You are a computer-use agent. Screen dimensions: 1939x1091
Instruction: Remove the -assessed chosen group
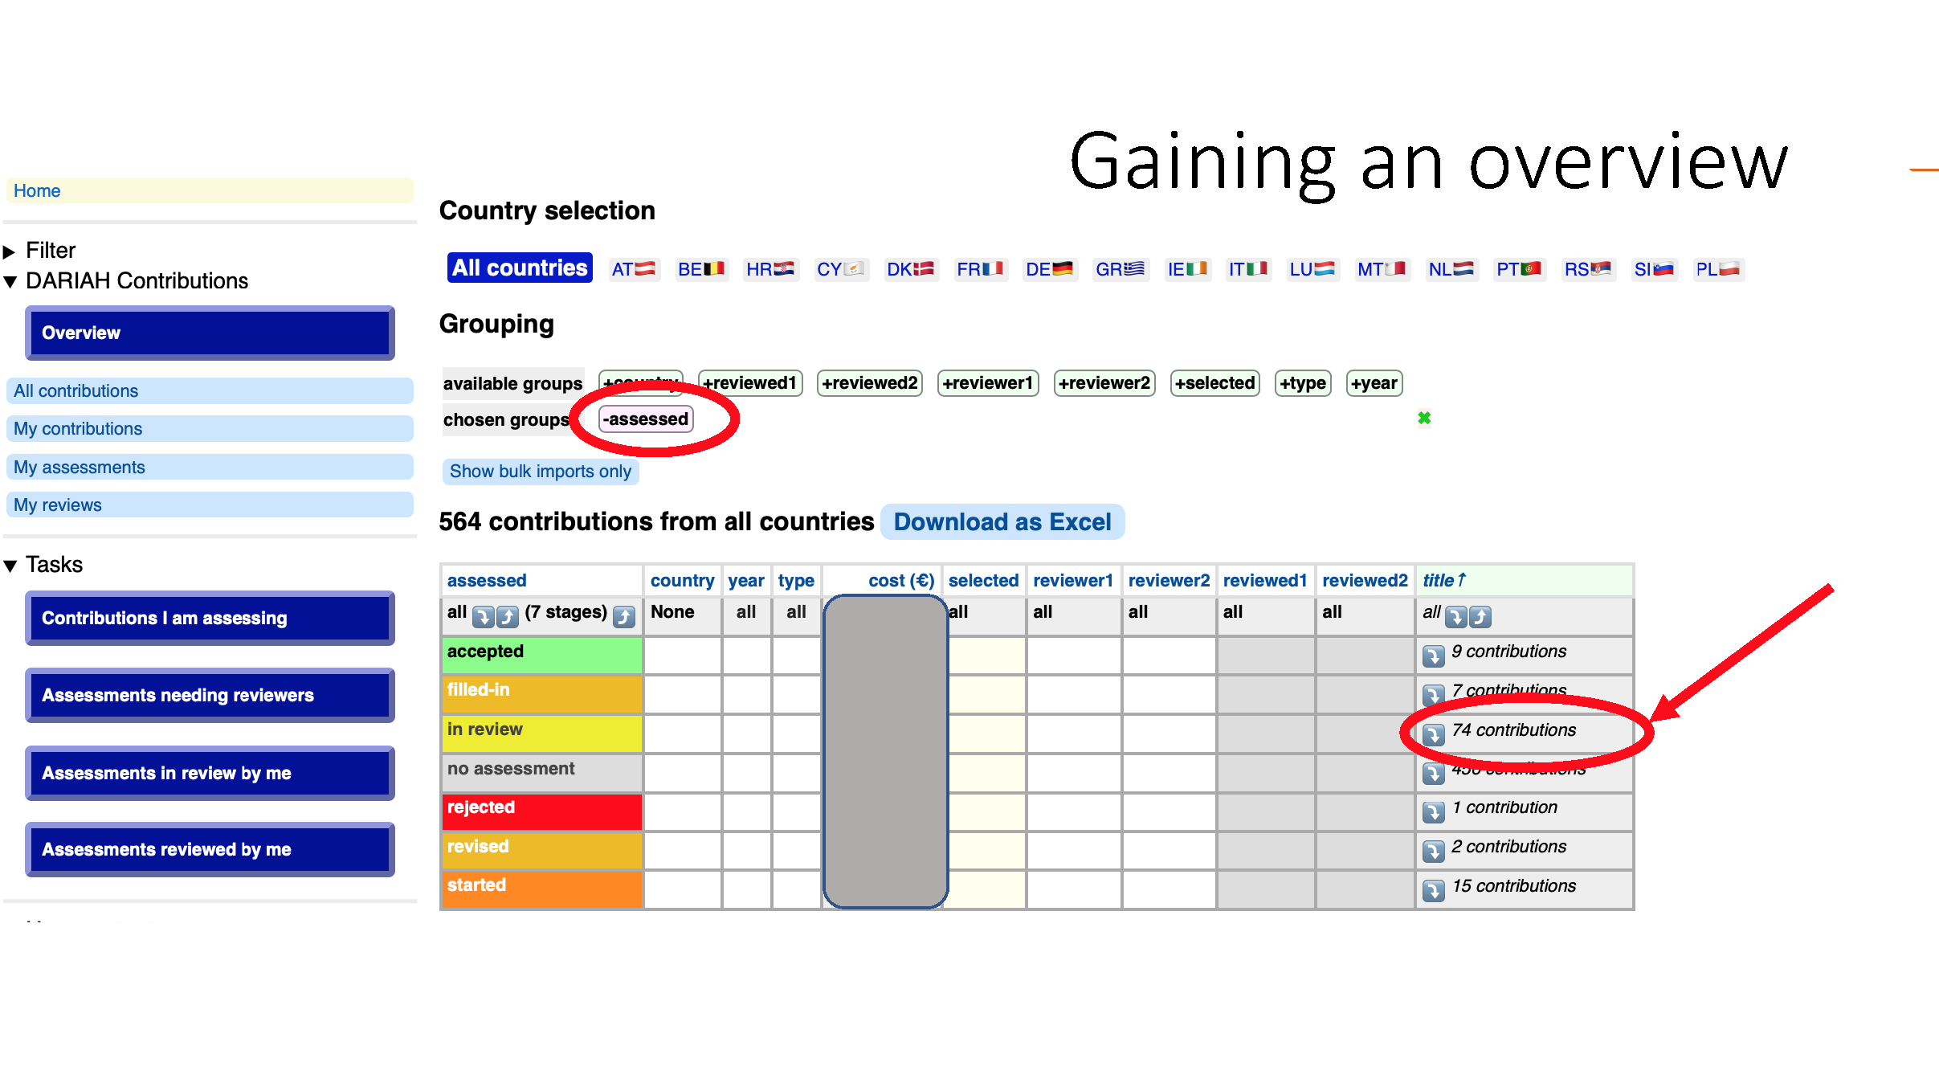[646, 419]
